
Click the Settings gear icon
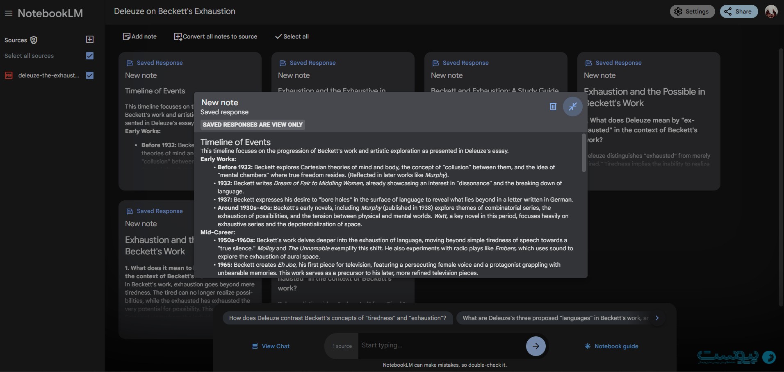click(x=678, y=11)
